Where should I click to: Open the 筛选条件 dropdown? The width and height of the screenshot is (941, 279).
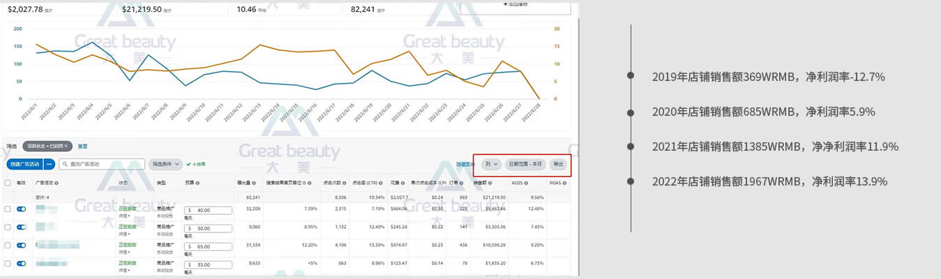click(x=167, y=165)
